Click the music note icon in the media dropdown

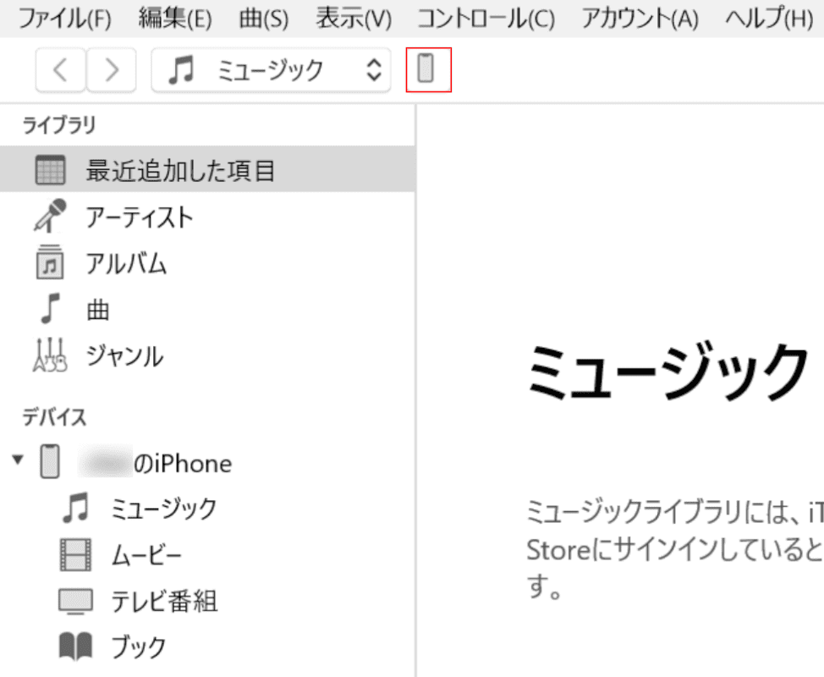(x=181, y=70)
